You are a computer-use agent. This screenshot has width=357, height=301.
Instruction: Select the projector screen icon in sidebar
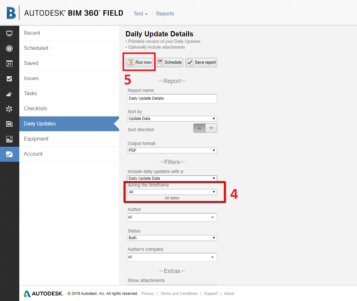pos(9,33)
